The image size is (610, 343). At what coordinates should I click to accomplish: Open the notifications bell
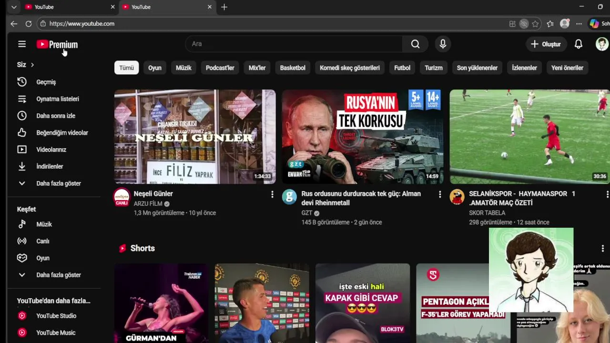pos(578,44)
